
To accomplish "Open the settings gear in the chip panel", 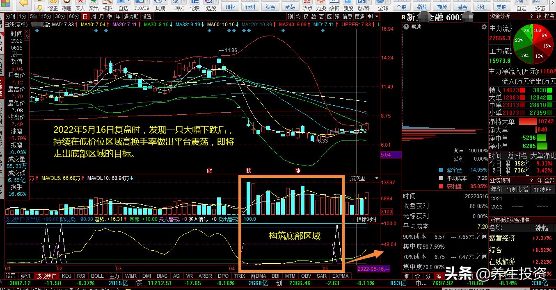I will click(484, 27).
